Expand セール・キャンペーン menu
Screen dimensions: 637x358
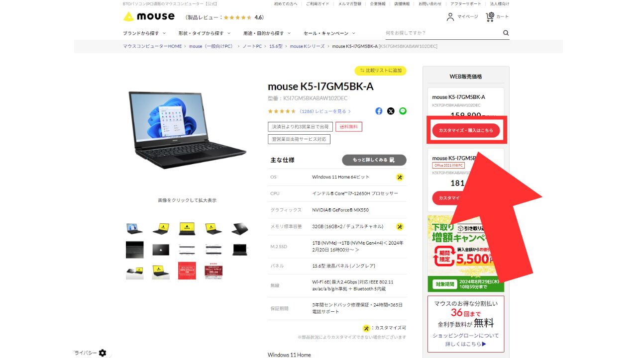click(x=329, y=33)
